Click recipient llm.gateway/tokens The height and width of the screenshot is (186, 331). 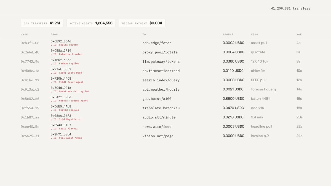click(x=161, y=61)
